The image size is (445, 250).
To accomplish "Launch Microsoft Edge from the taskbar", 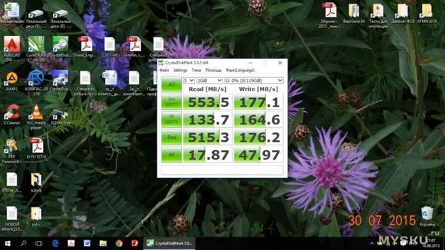I will pyautogui.click(x=56, y=243).
